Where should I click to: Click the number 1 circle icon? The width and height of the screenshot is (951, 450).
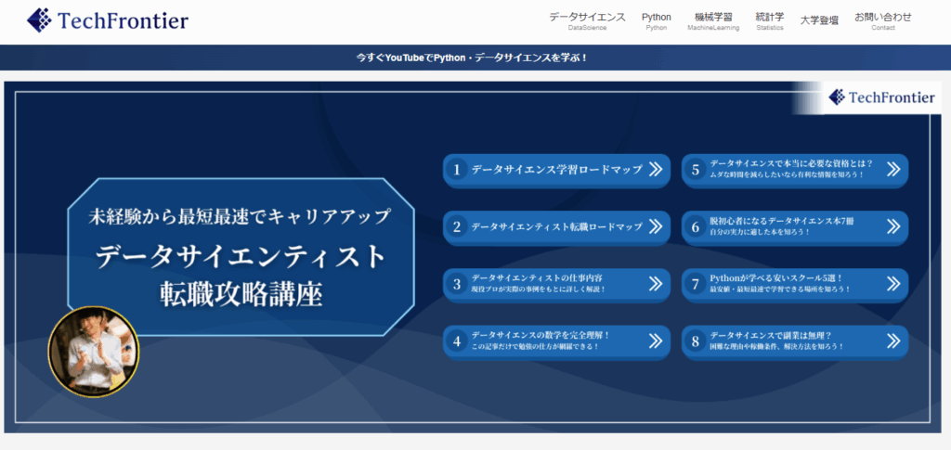[x=457, y=170]
